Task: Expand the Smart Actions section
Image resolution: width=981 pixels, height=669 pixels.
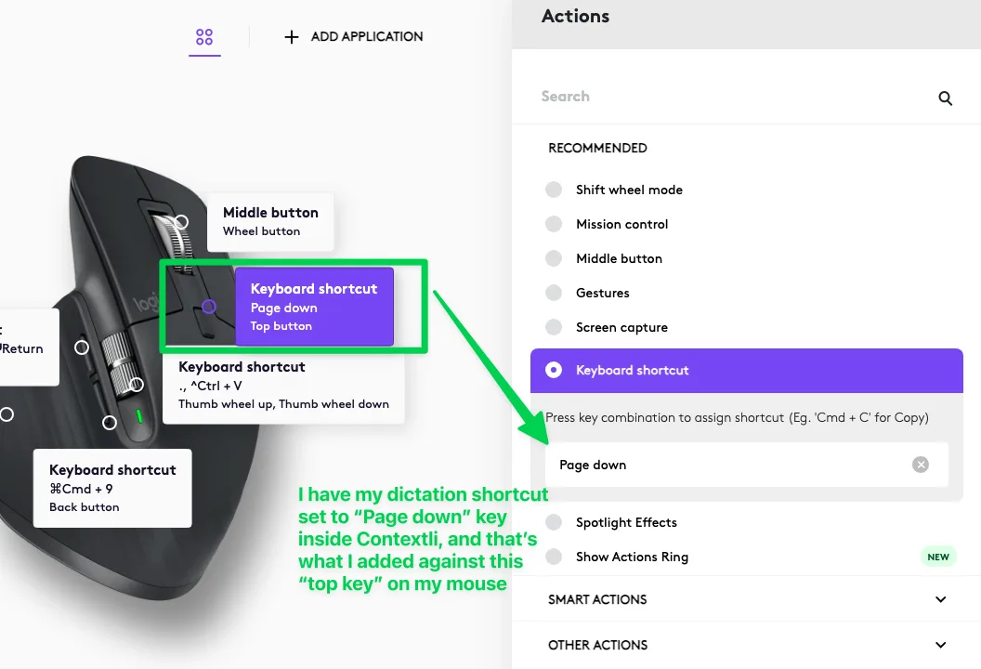Action: [746, 599]
